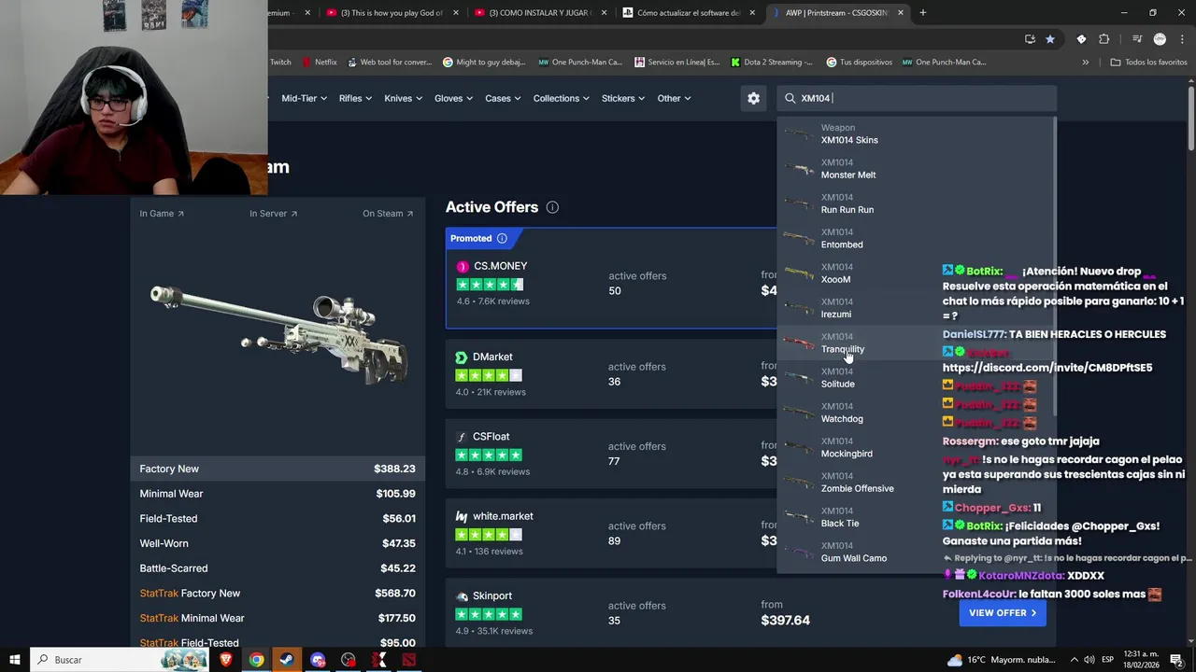Select XM1014 Skins weapon suggestion

pyautogui.click(x=915, y=133)
